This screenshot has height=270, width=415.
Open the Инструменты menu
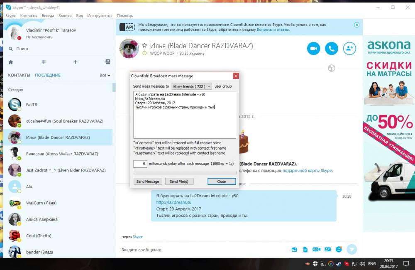click(x=100, y=16)
